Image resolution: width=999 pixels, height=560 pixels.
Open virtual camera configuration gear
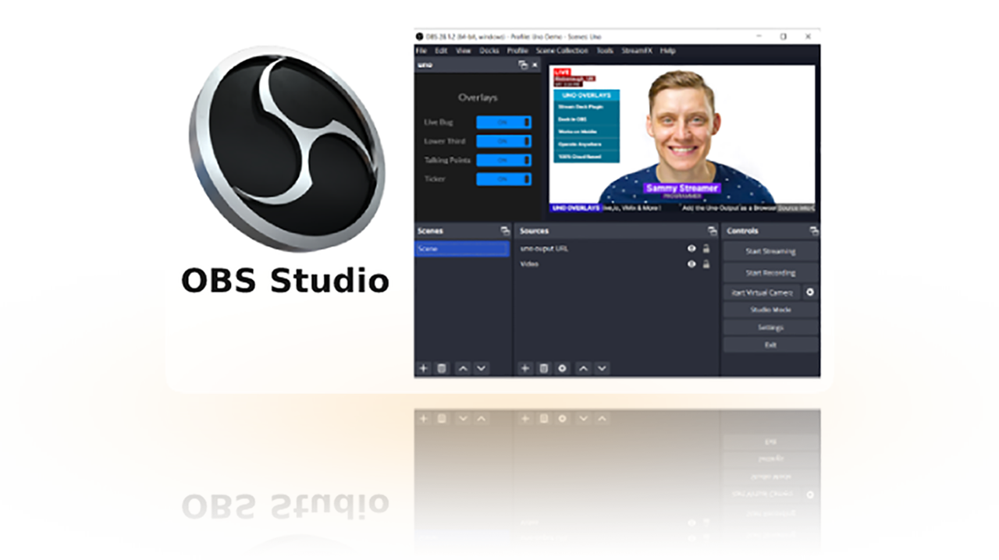click(x=809, y=292)
